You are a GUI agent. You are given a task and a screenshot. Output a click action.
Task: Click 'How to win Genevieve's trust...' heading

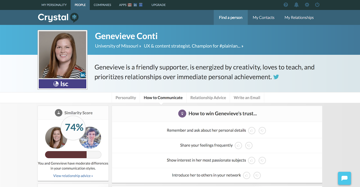(x=223, y=114)
